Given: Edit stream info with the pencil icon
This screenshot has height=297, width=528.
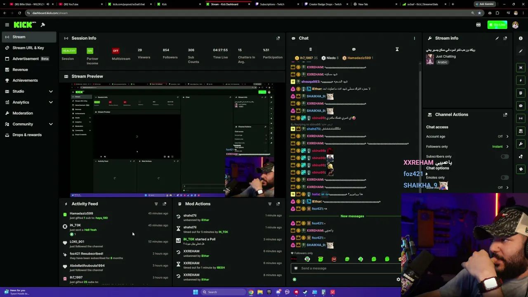Looking at the screenshot, I should coord(497,38).
